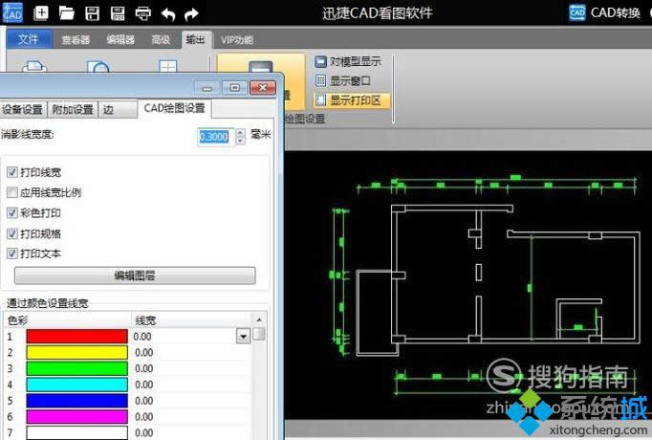Uncheck the 打印线宽 checkbox
Image resolution: width=652 pixels, height=440 pixels.
12,172
